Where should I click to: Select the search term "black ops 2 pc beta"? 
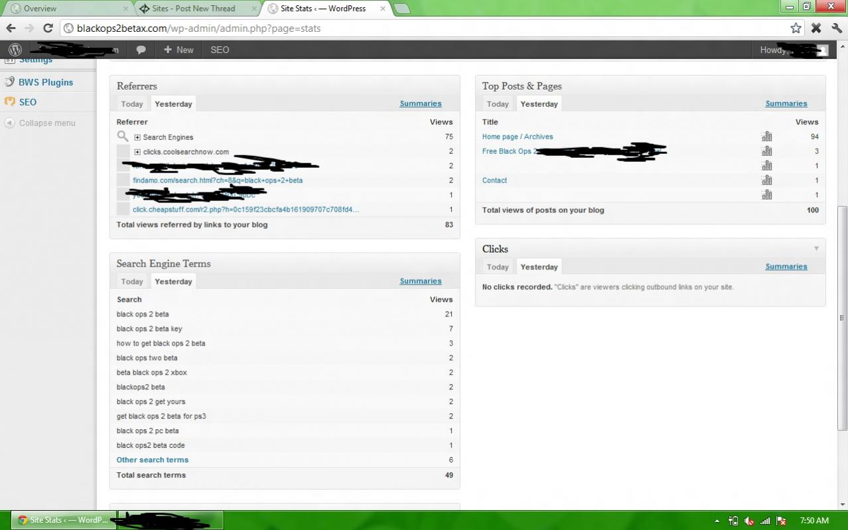click(x=148, y=431)
